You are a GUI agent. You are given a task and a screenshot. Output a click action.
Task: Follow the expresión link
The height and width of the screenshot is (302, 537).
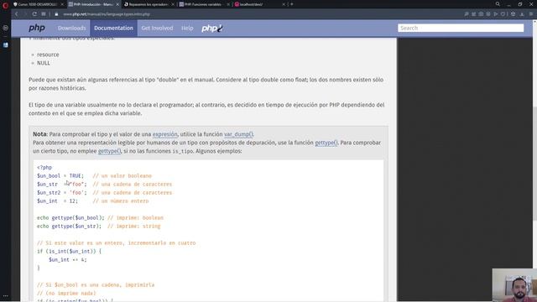pyautogui.click(x=164, y=134)
